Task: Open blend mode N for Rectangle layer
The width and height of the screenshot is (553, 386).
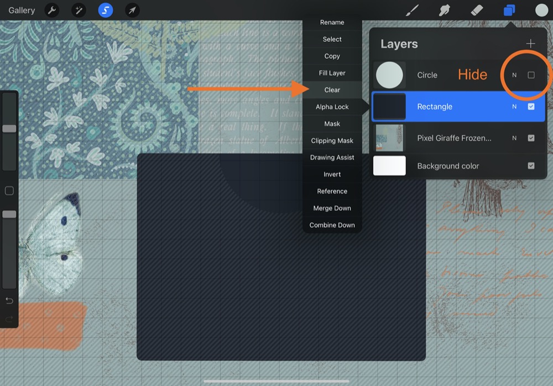Action: click(x=514, y=107)
